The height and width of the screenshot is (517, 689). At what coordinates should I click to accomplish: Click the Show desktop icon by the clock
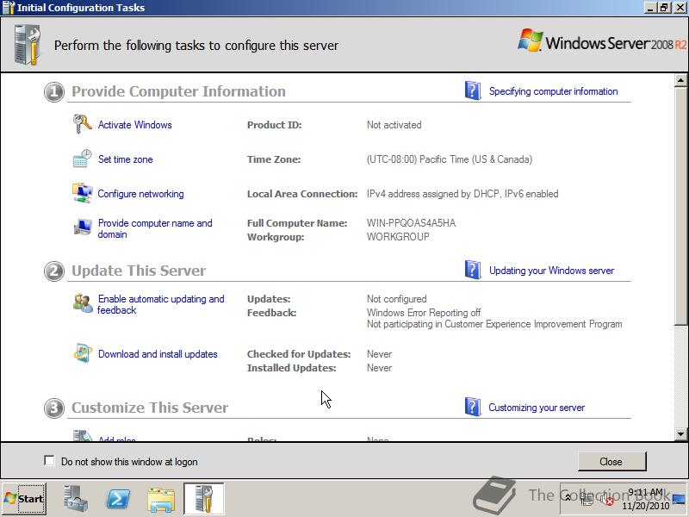(679, 500)
